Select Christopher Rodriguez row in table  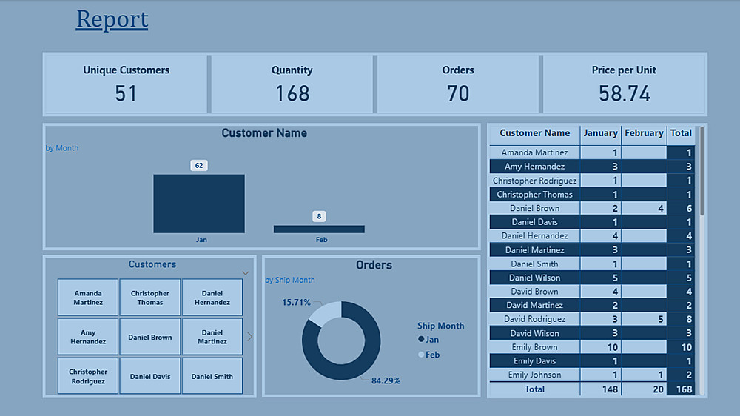tap(592, 181)
